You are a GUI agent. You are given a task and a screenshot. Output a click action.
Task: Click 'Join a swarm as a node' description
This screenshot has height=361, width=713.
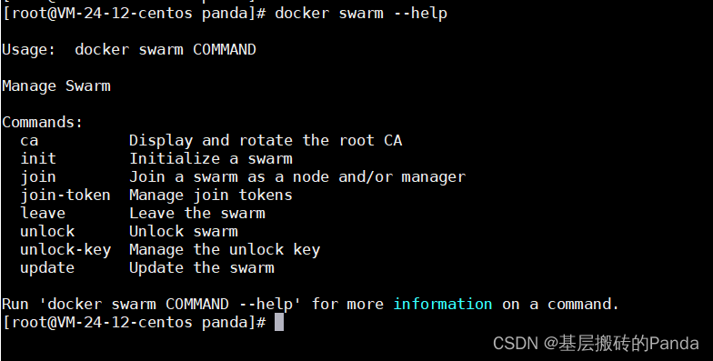point(229,176)
